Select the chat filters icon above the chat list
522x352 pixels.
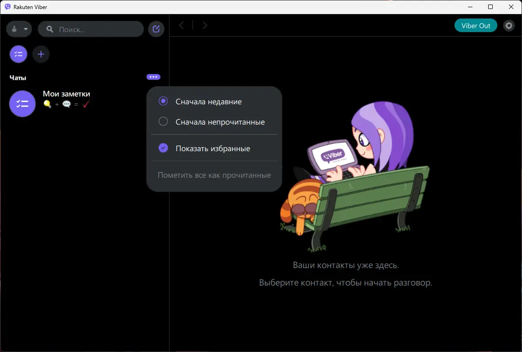18,54
